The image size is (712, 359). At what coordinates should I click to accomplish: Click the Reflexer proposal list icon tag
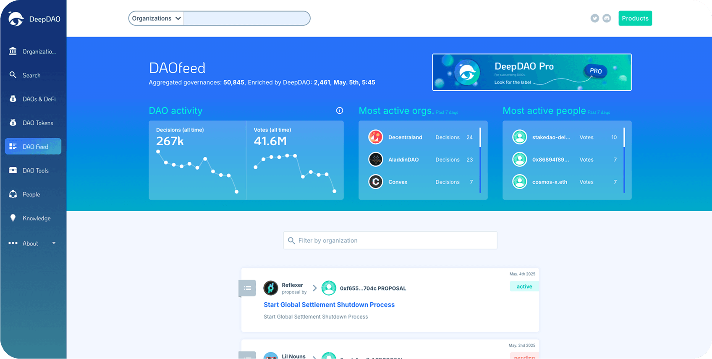pos(247,288)
